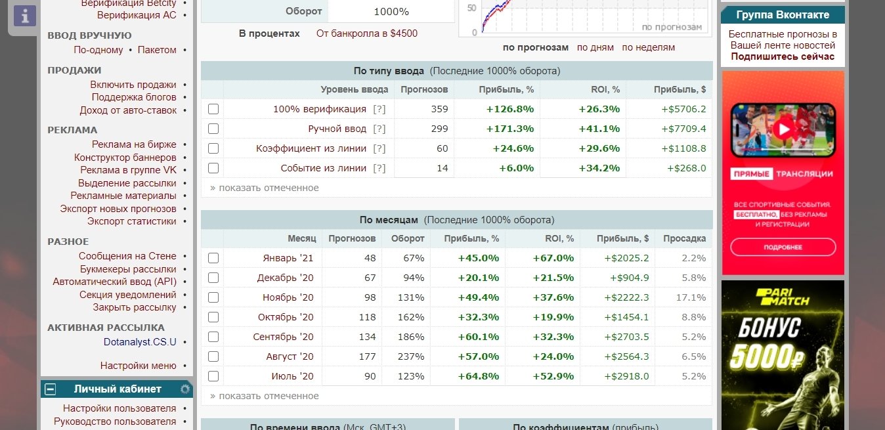Show marked rows under По месяцам table

point(264,396)
